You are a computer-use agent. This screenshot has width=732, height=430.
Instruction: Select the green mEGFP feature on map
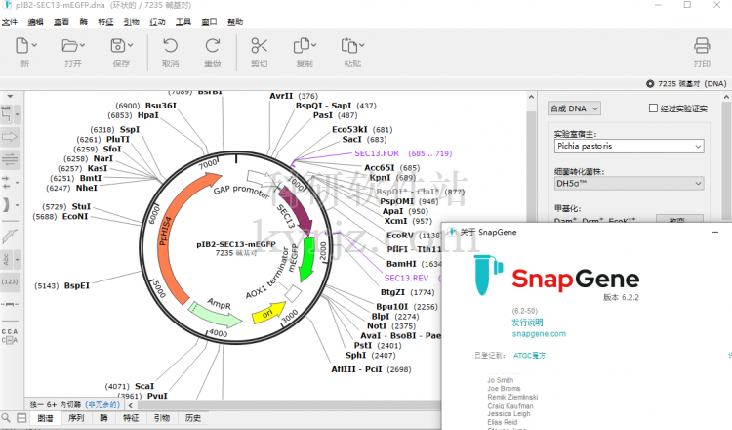tap(306, 259)
